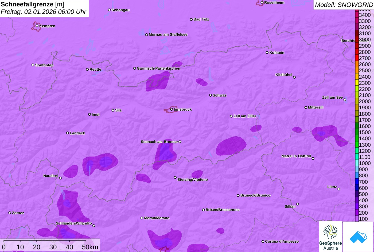Click the Nauders location dot
The width and height of the screenshot is (374, 252).
pyautogui.click(x=60, y=178)
